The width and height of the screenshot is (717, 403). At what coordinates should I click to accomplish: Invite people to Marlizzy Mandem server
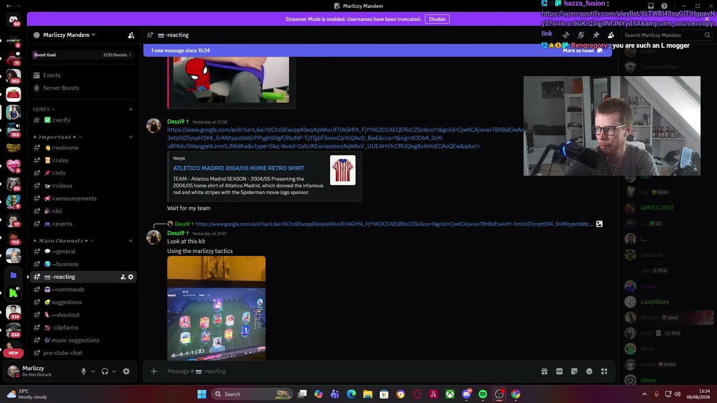pyautogui.click(x=131, y=35)
